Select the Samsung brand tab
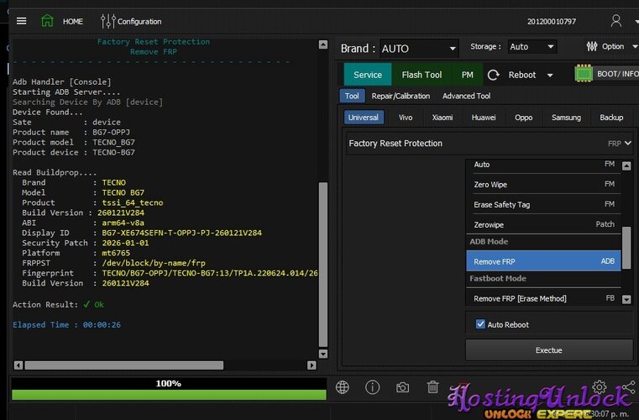This screenshot has height=420, width=639. (x=566, y=118)
